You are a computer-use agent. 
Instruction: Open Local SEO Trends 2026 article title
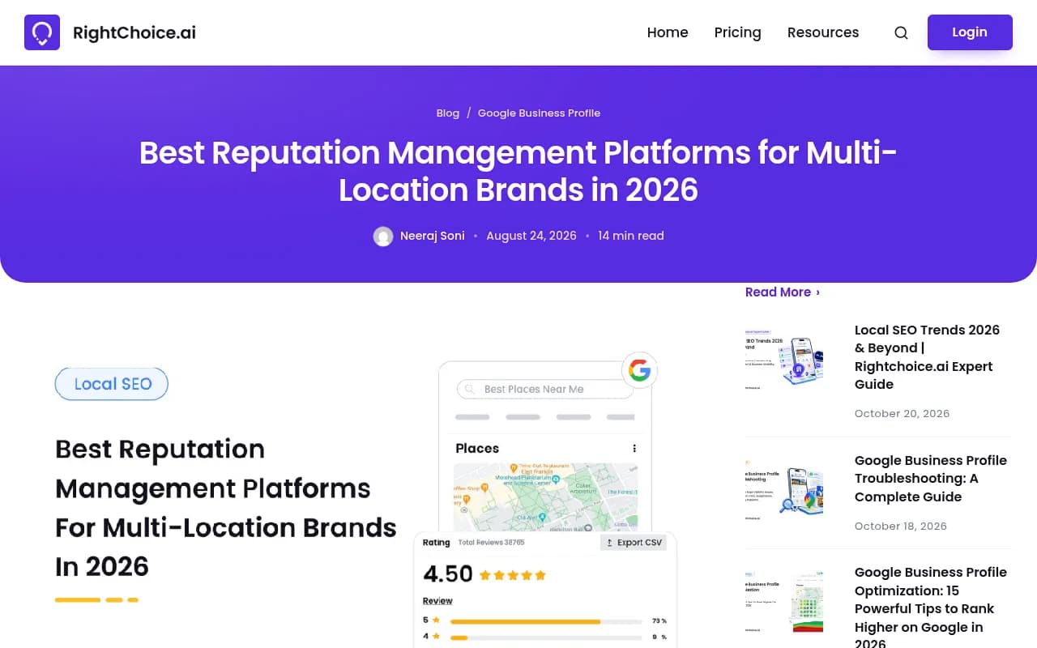pyautogui.click(x=929, y=357)
